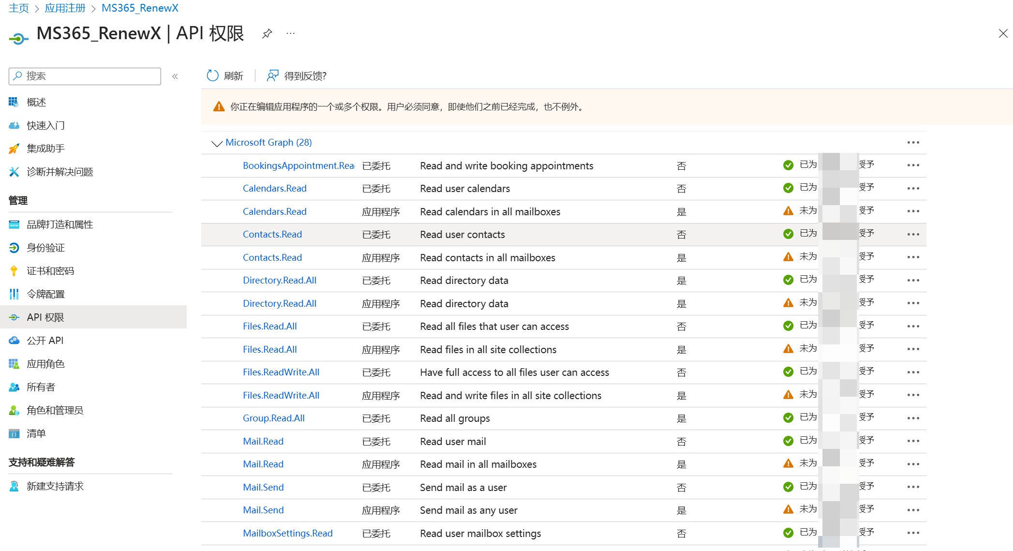Open ellipsis for Read user mailbox settings
1013x551 pixels.
point(913,533)
